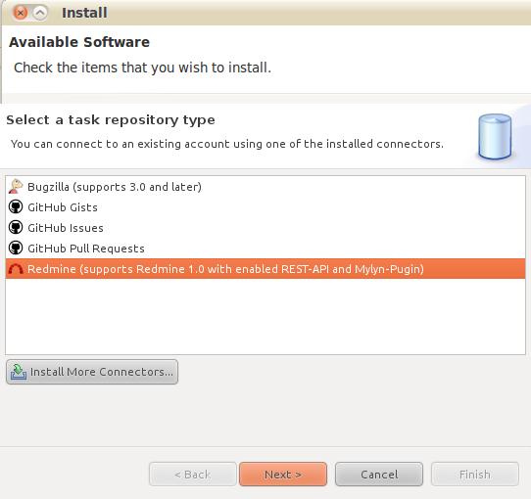Click the GitHub Gists octocat icon

click(x=16, y=207)
